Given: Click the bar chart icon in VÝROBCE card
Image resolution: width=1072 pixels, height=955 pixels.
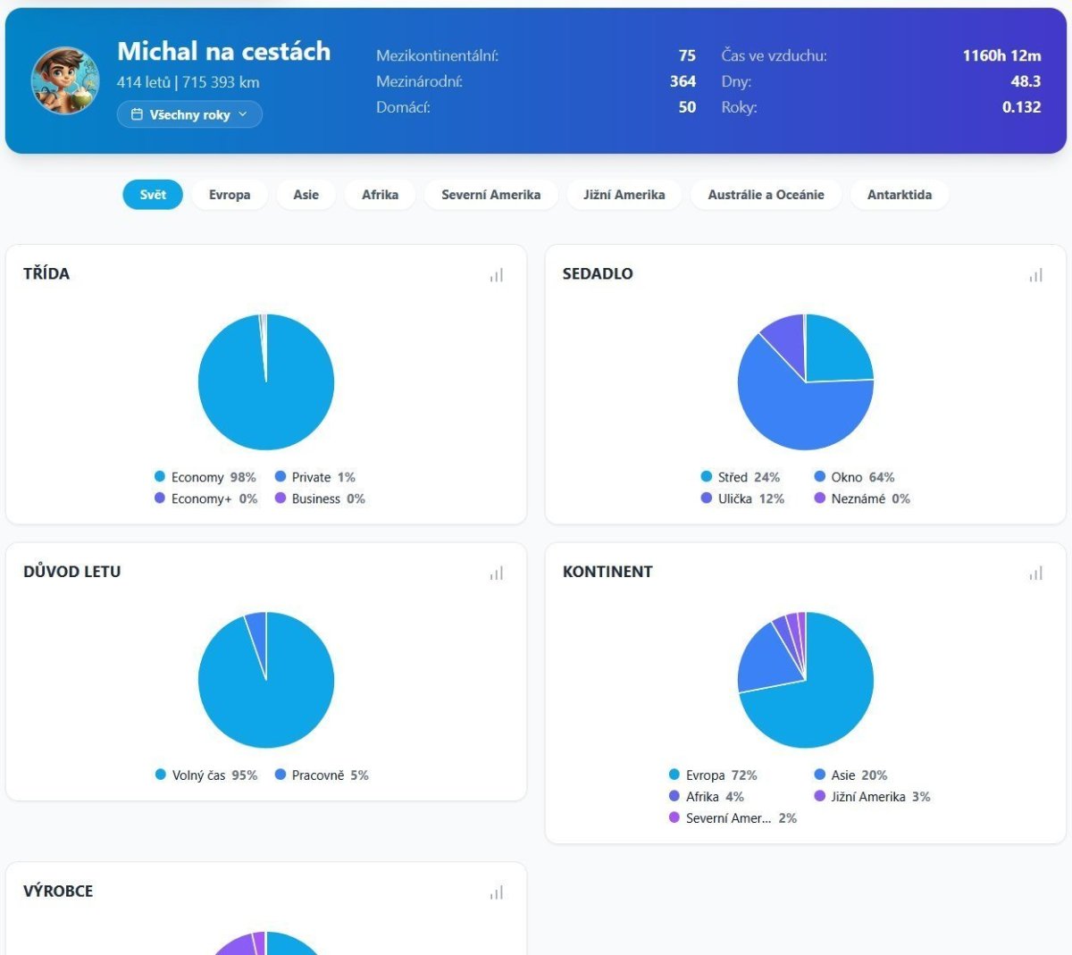Looking at the screenshot, I should [497, 892].
